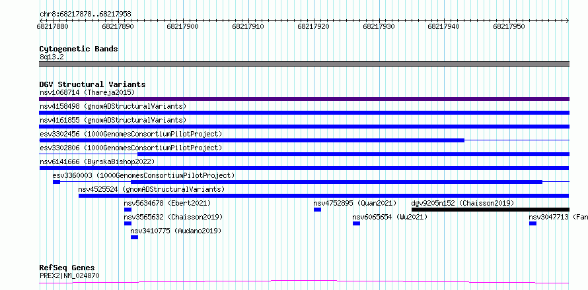This screenshot has width=588, height=290.
Task: Click the nsv3047713 variant label
Action: coord(558,217)
